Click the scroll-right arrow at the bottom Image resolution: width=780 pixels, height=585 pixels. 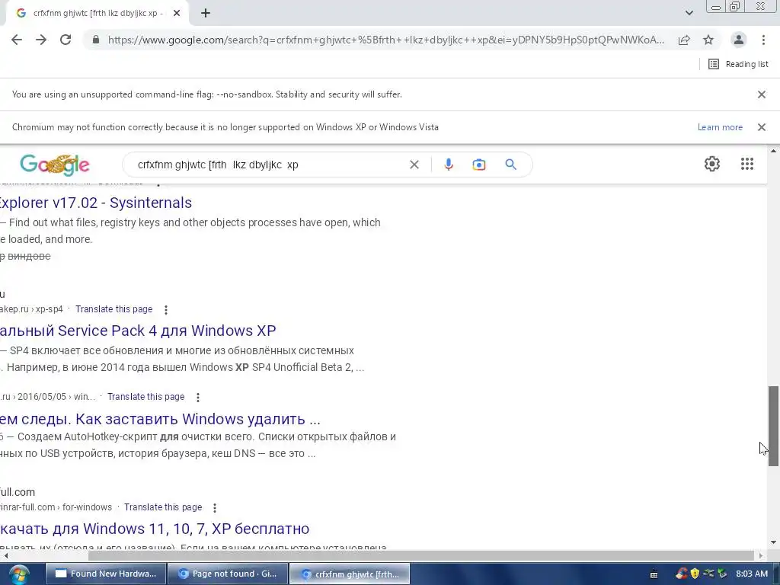pyautogui.click(x=761, y=555)
